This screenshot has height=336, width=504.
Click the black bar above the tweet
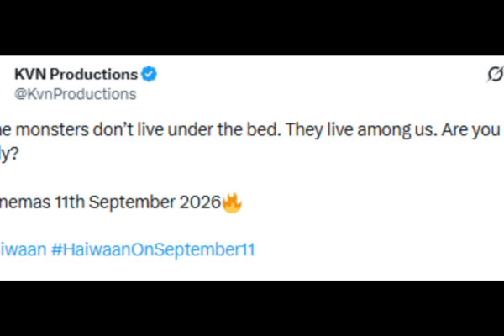tap(252, 28)
